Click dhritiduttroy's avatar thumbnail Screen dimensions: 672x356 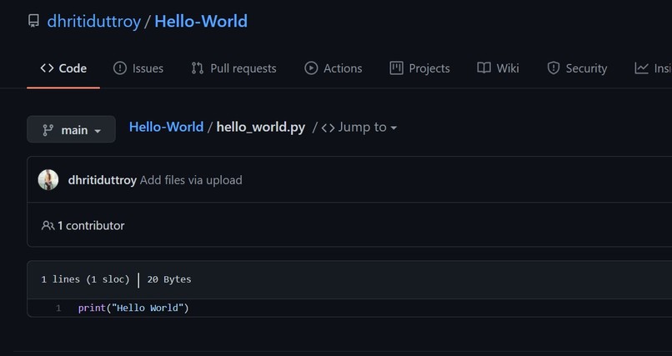click(x=48, y=180)
